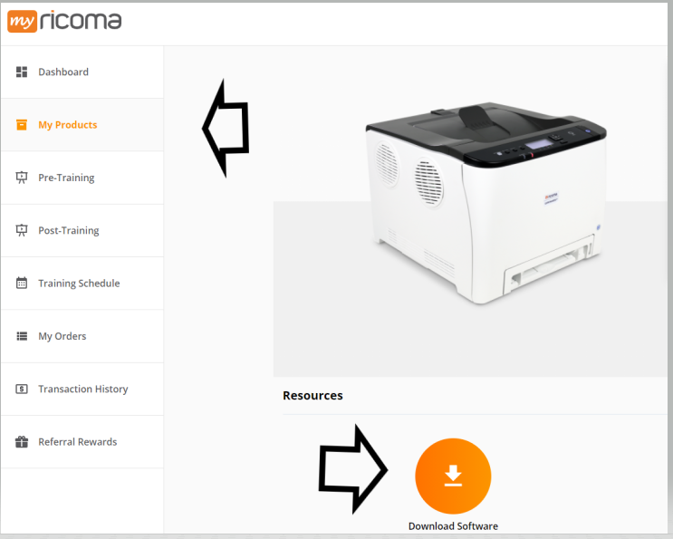Screen dimensions: 673x539
Task: View My Orders page
Action: (x=82, y=335)
